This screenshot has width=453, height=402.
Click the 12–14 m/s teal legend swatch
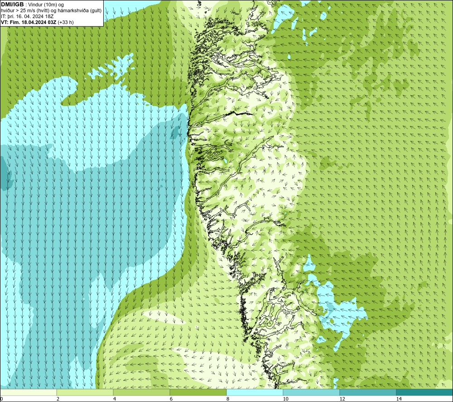point(368,392)
